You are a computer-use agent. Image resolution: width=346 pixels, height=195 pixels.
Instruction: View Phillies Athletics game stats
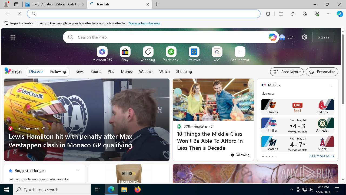tap(298, 132)
